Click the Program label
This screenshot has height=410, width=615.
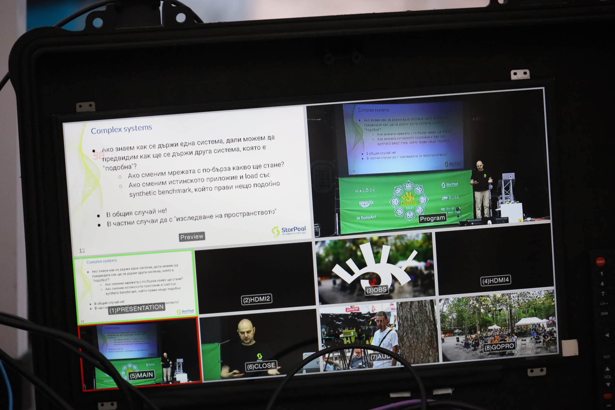[432, 218]
